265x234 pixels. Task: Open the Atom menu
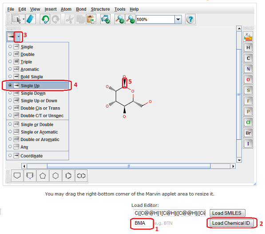(x=66, y=9)
